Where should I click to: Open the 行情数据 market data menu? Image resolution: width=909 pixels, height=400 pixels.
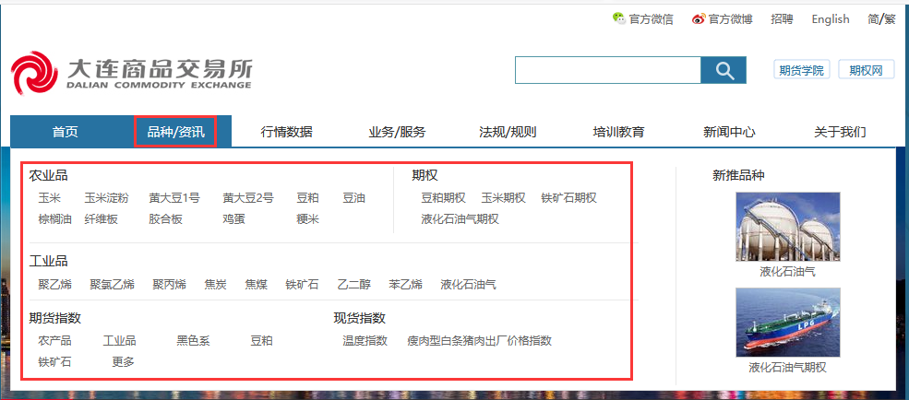coord(286,132)
